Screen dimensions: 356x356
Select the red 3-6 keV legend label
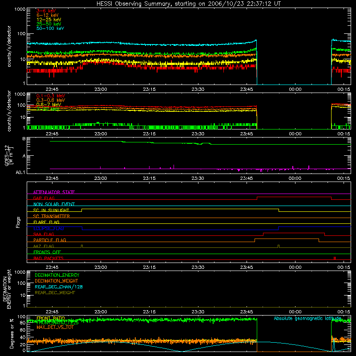pos(46,11)
